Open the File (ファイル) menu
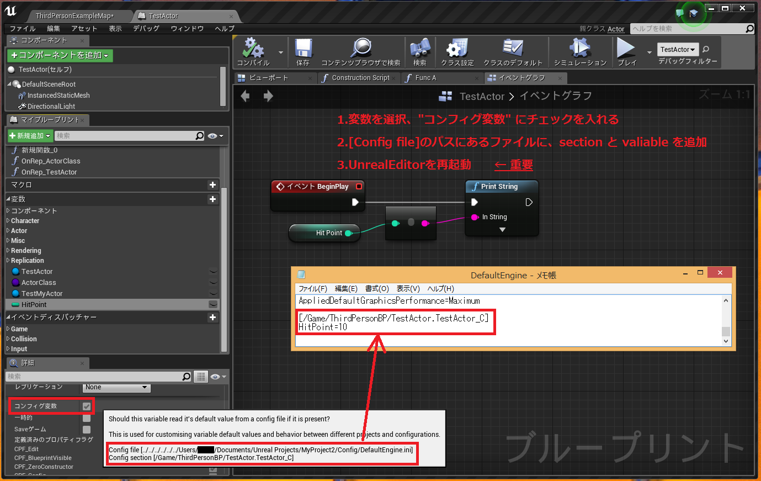761x481 pixels. [23, 29]
